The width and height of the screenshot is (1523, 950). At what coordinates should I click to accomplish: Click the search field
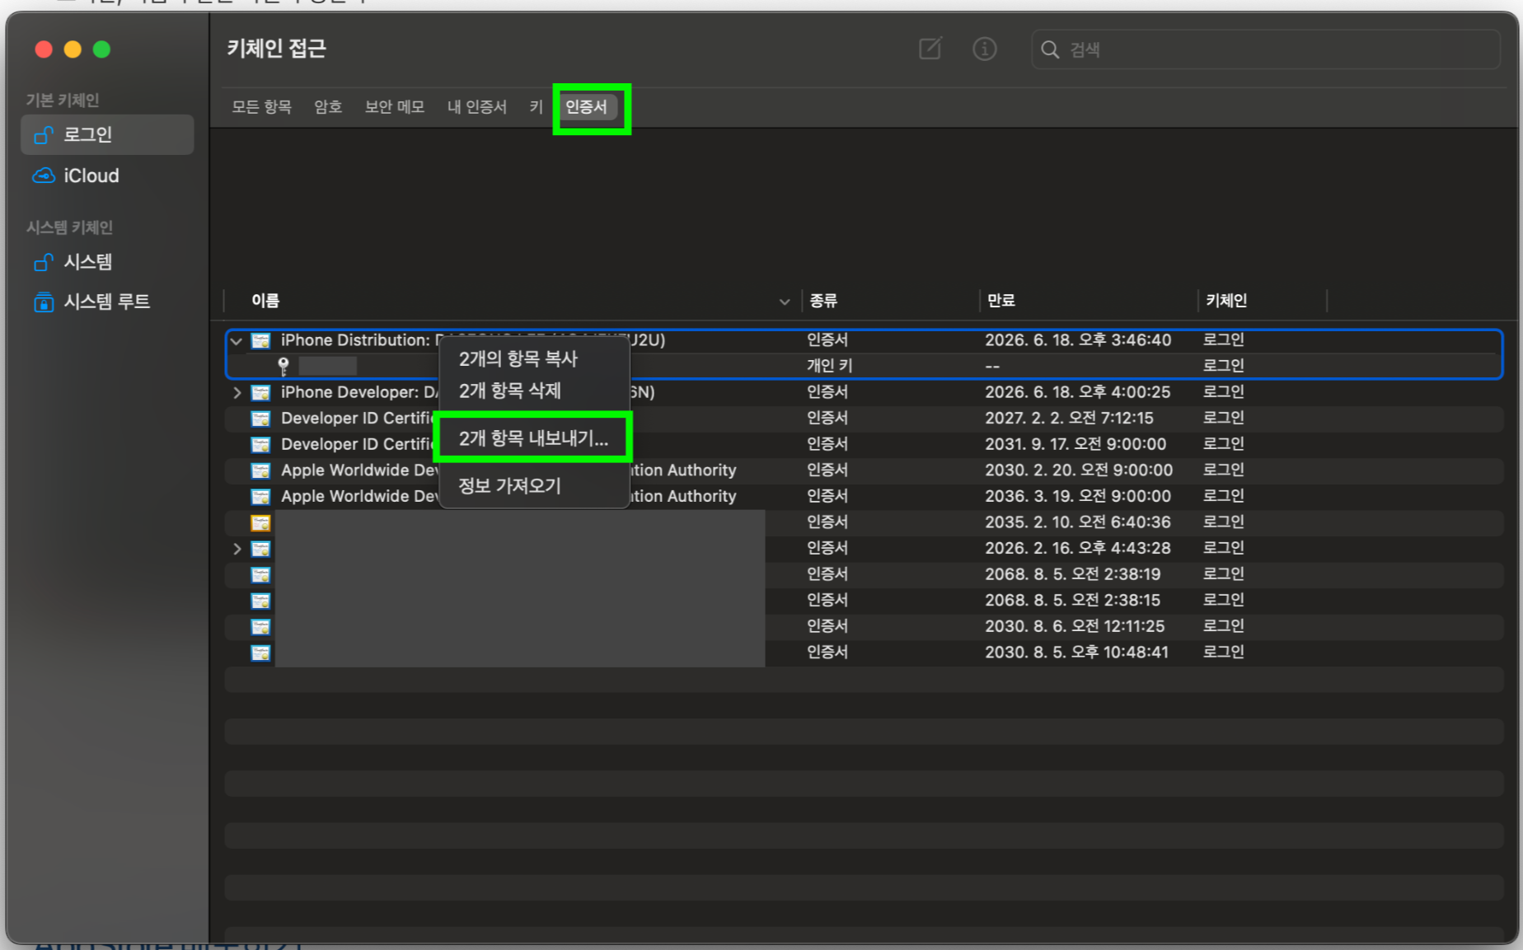(1265, 49)
